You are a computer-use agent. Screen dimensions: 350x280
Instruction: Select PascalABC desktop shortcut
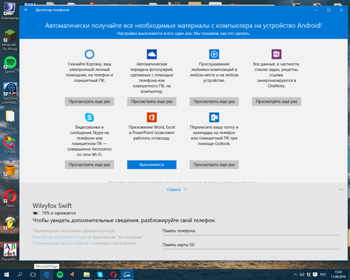tap(10, 252)
